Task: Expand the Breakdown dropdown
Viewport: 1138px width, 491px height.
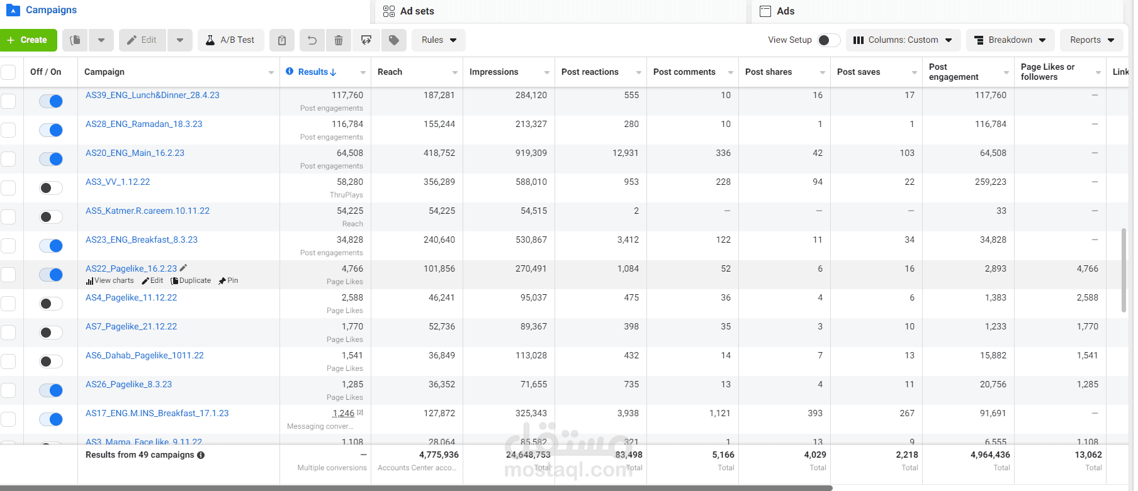Action: coord(1010,40)
